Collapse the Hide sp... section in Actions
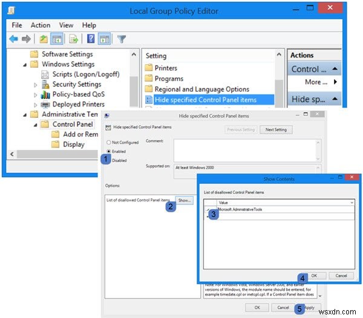 pyautogui.click(x=335, y=99)
